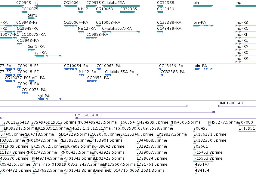256x175 pixels.
Task: Select the bin gene bar
Action: click(203, 6)
